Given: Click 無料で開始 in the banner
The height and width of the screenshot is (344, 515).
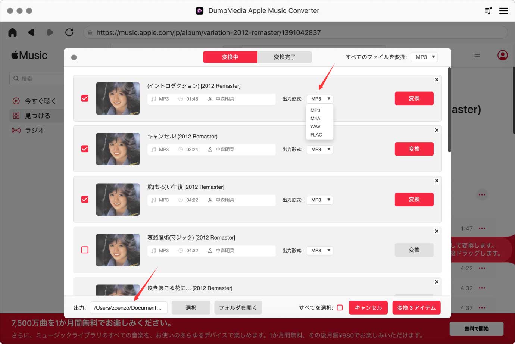Looking at the screenshot, I should coord(477,329).
